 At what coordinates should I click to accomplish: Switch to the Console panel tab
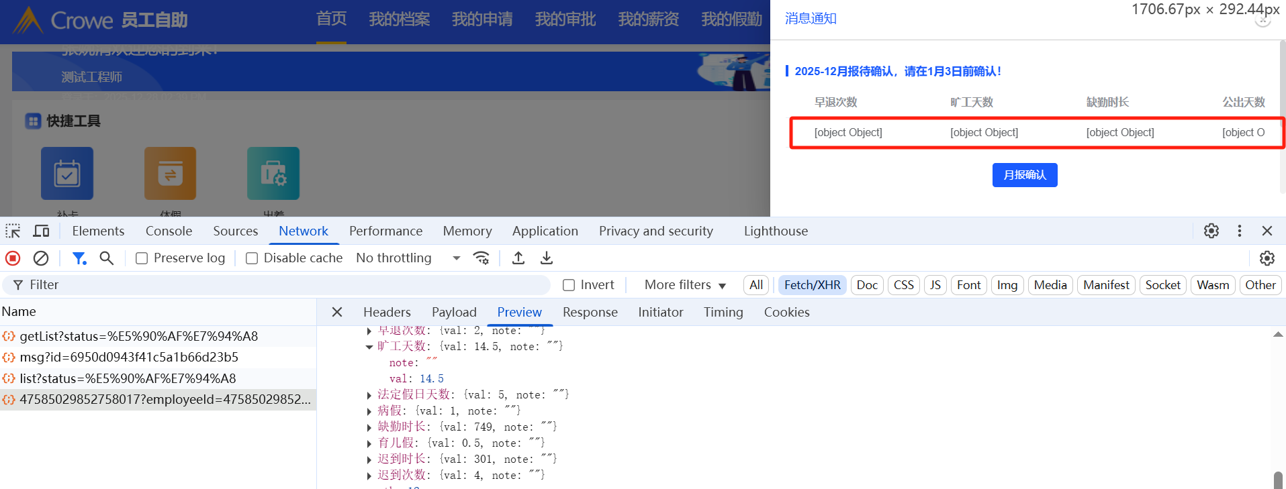(x=169, y=231)
